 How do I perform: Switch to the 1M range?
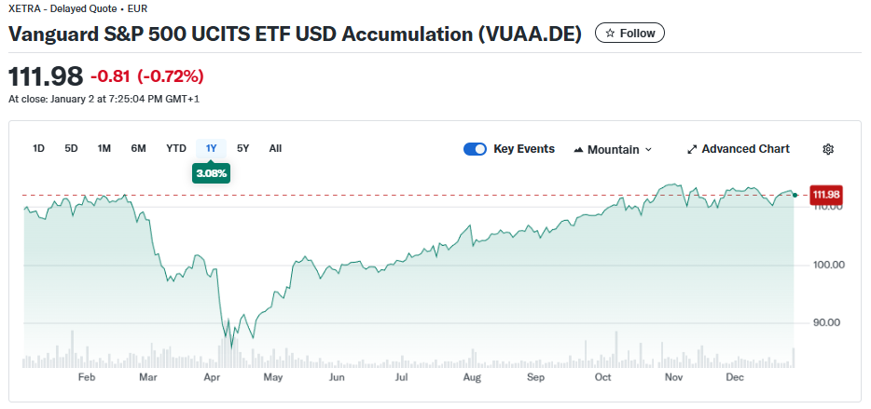104,148
